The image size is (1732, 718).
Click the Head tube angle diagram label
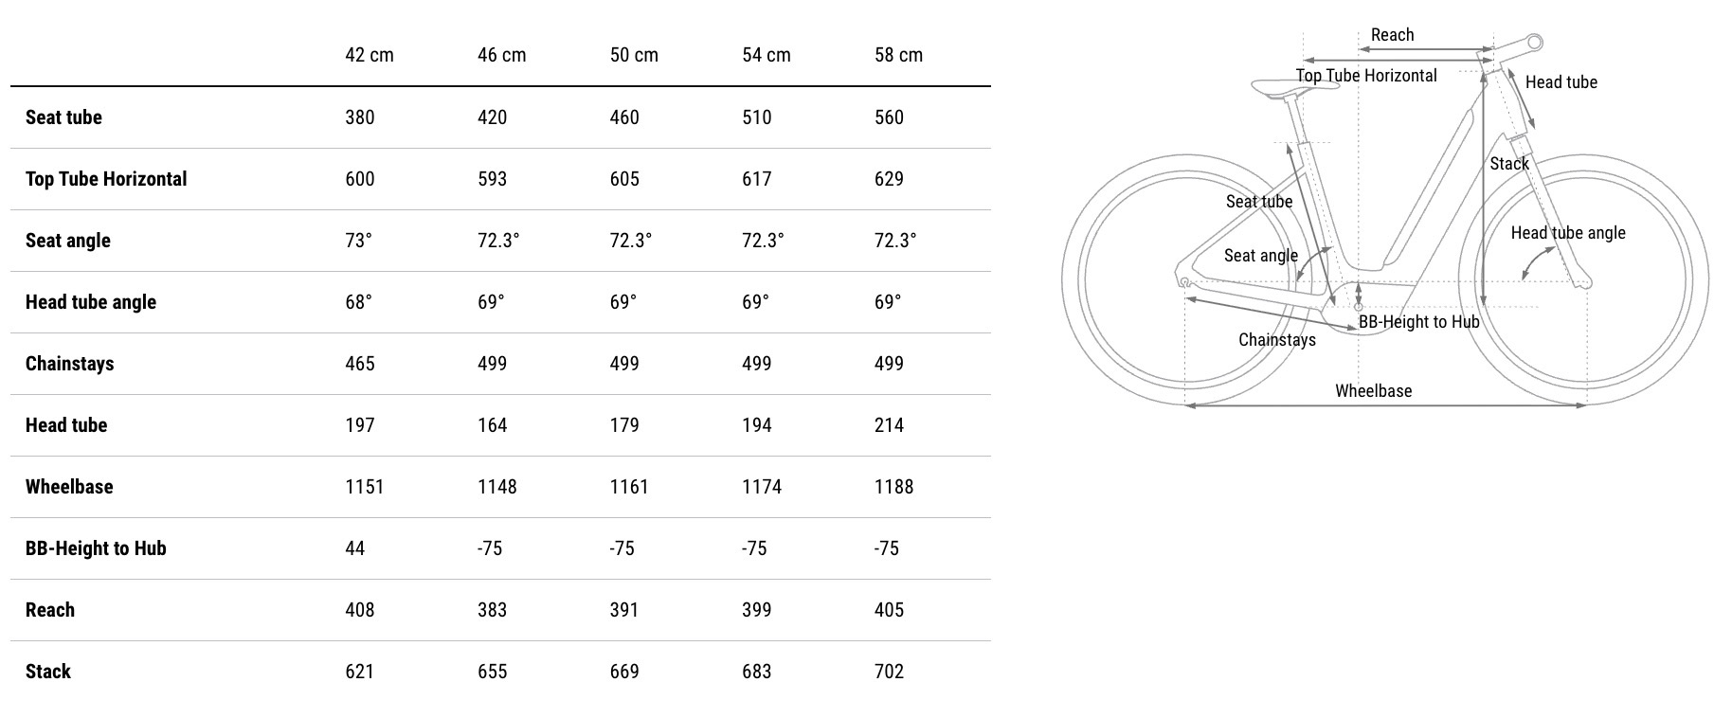point(1567,233)
